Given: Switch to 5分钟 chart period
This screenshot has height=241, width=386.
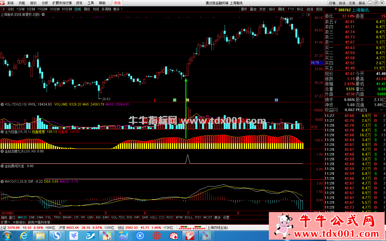Looking at the screenshot, I should [x=31, y=9].
